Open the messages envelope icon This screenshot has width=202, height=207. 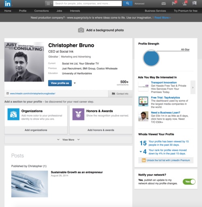point(164,4)
